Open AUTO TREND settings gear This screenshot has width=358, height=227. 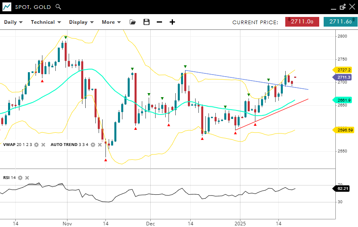(93, 145)
